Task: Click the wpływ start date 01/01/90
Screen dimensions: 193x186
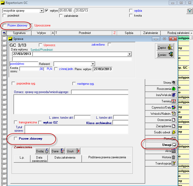Action: pyautogui.click(x=66, y=11)
